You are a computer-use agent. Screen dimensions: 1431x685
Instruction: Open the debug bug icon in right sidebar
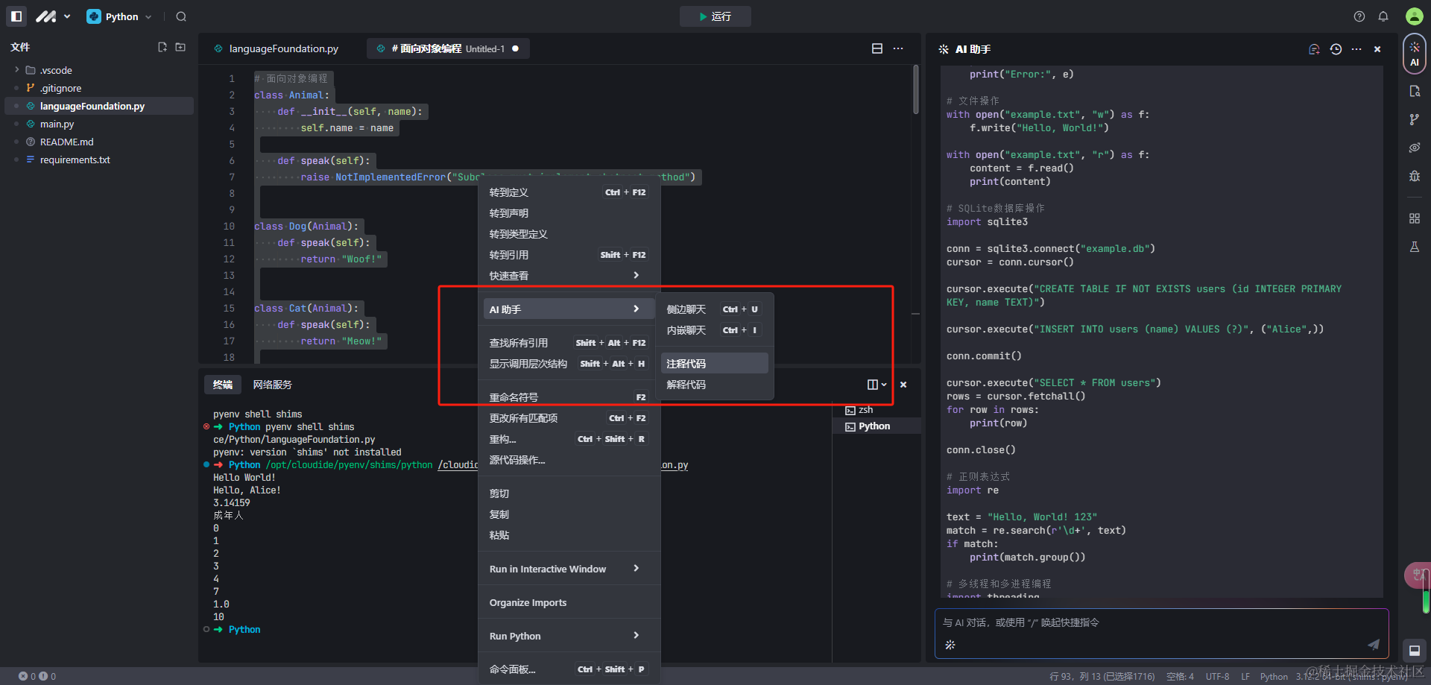1414,176
